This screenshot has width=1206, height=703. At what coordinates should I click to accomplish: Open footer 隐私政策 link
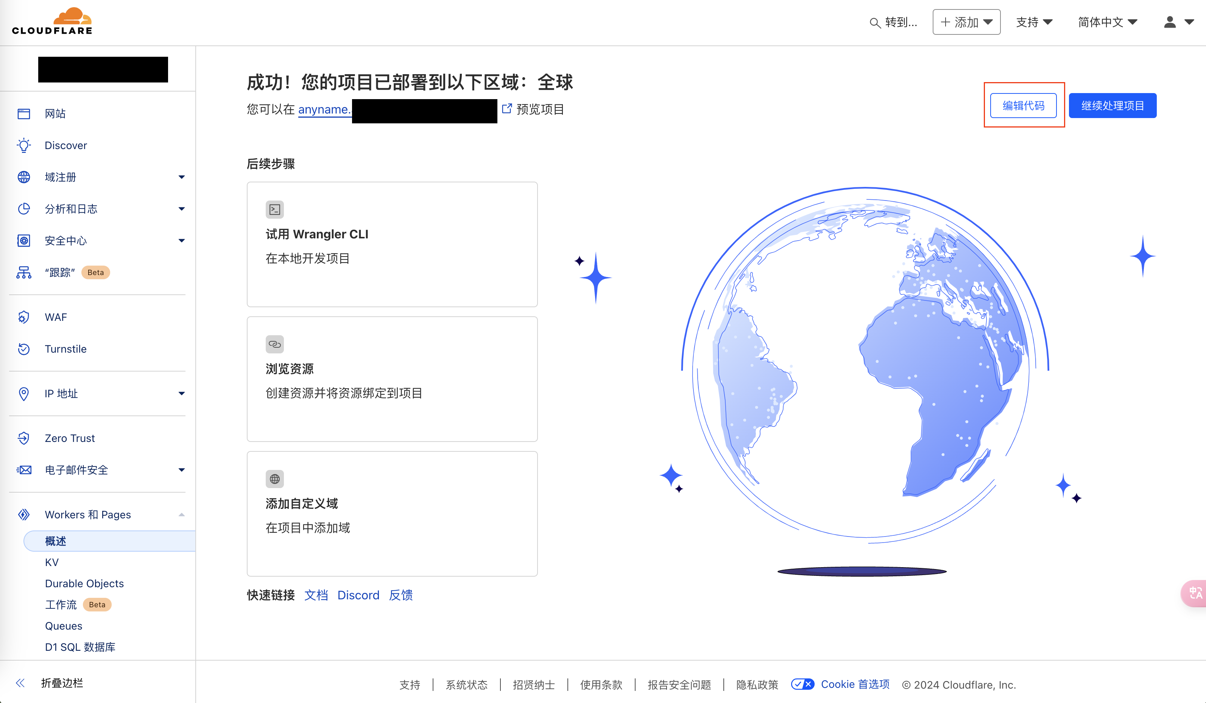tap(757, 685)
